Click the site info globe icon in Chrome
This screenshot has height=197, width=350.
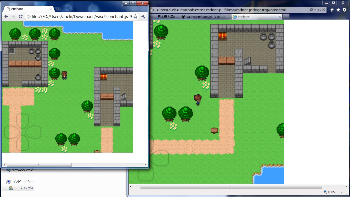point(28,17)
